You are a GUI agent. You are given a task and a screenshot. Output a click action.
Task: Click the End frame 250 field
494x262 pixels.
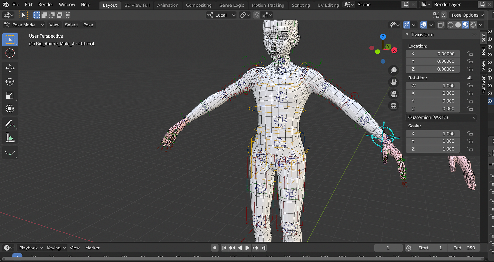click(464, 248)
